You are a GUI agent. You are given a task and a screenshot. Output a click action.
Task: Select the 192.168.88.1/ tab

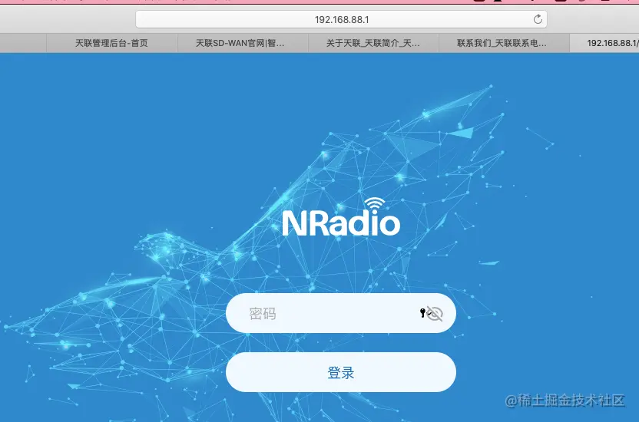pyautogui.click(x=604, y=43)
